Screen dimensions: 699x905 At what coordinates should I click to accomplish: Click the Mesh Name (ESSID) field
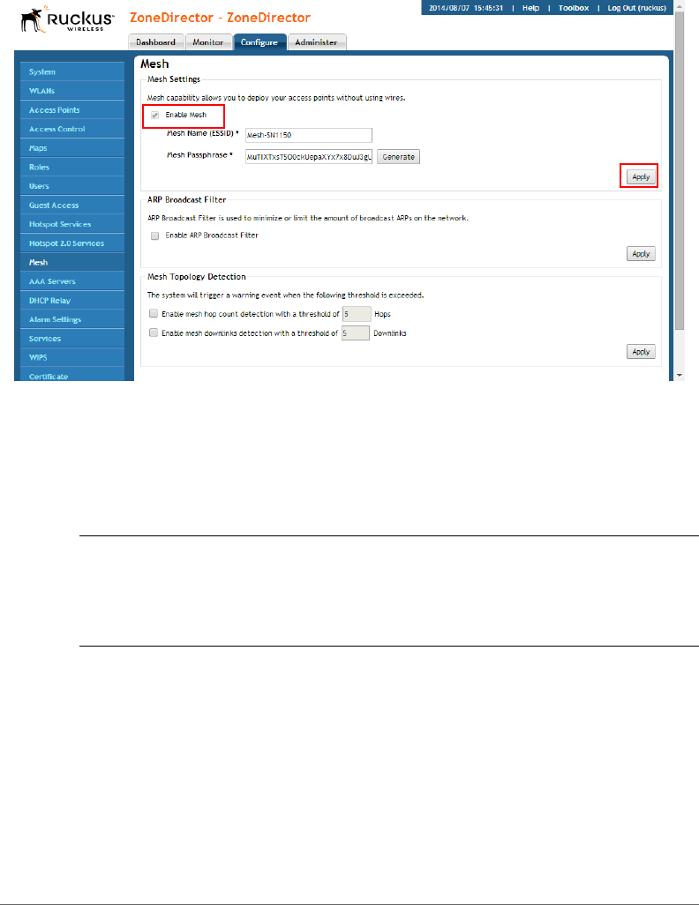(x=309, y=135)
